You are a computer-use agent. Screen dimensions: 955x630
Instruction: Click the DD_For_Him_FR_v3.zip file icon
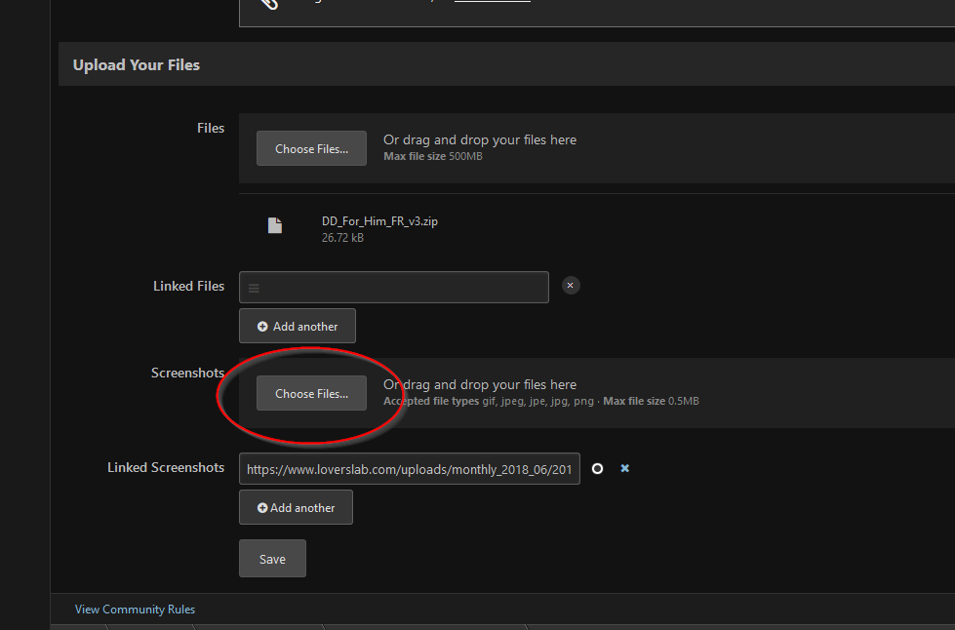275,225
